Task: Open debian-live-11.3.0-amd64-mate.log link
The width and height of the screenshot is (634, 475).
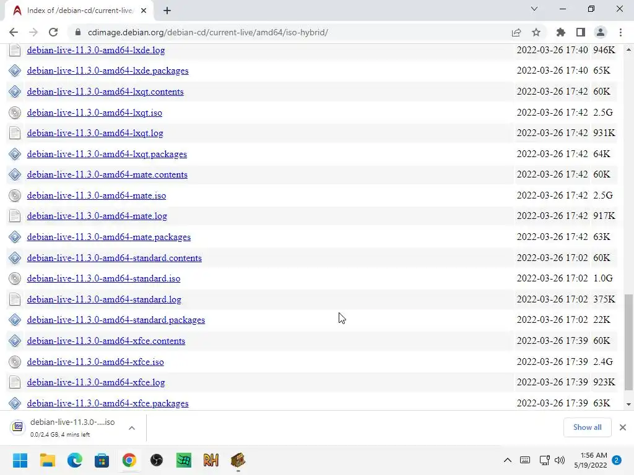Action: tap(97, 216)
